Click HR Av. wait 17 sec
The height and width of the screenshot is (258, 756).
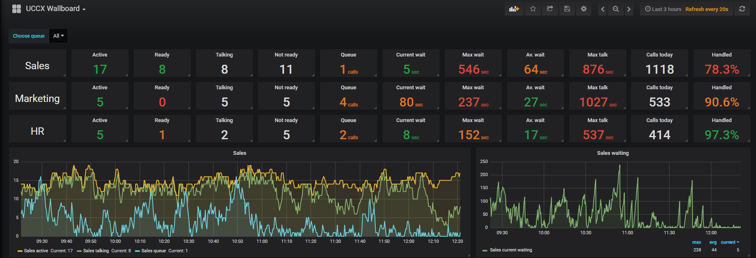[536, 135]
